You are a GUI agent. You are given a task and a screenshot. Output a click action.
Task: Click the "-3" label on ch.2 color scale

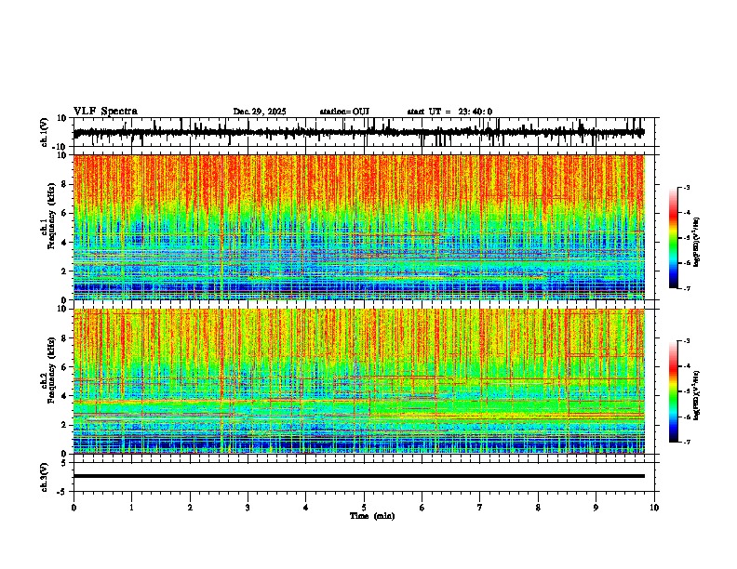coord(686,341)
